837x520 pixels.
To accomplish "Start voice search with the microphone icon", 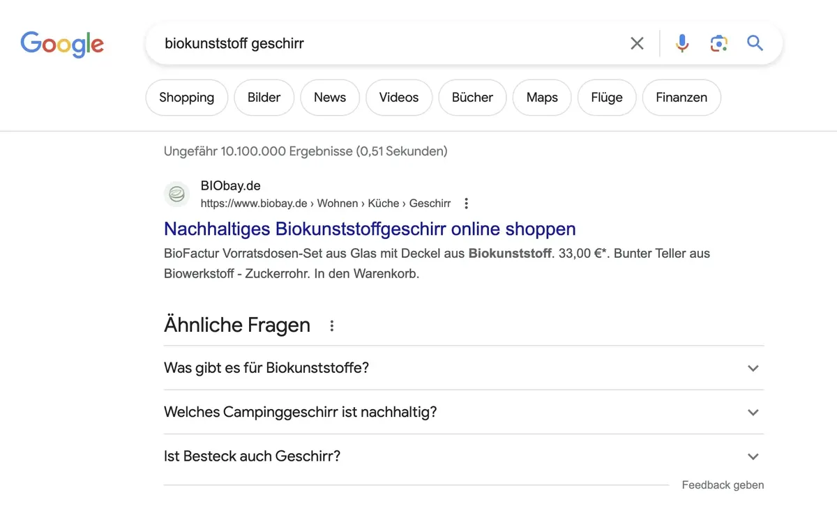I will pos(682,43).
